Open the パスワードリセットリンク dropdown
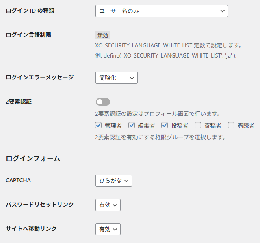260x243 pixels. 108,205
